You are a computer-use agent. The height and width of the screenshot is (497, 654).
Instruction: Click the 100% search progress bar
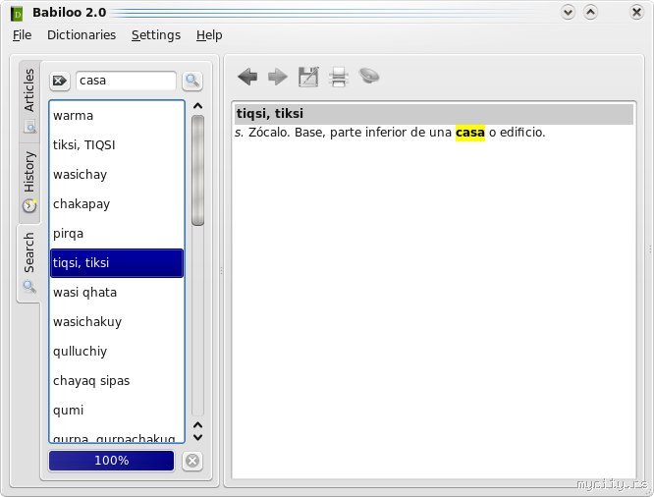point(111,461)
